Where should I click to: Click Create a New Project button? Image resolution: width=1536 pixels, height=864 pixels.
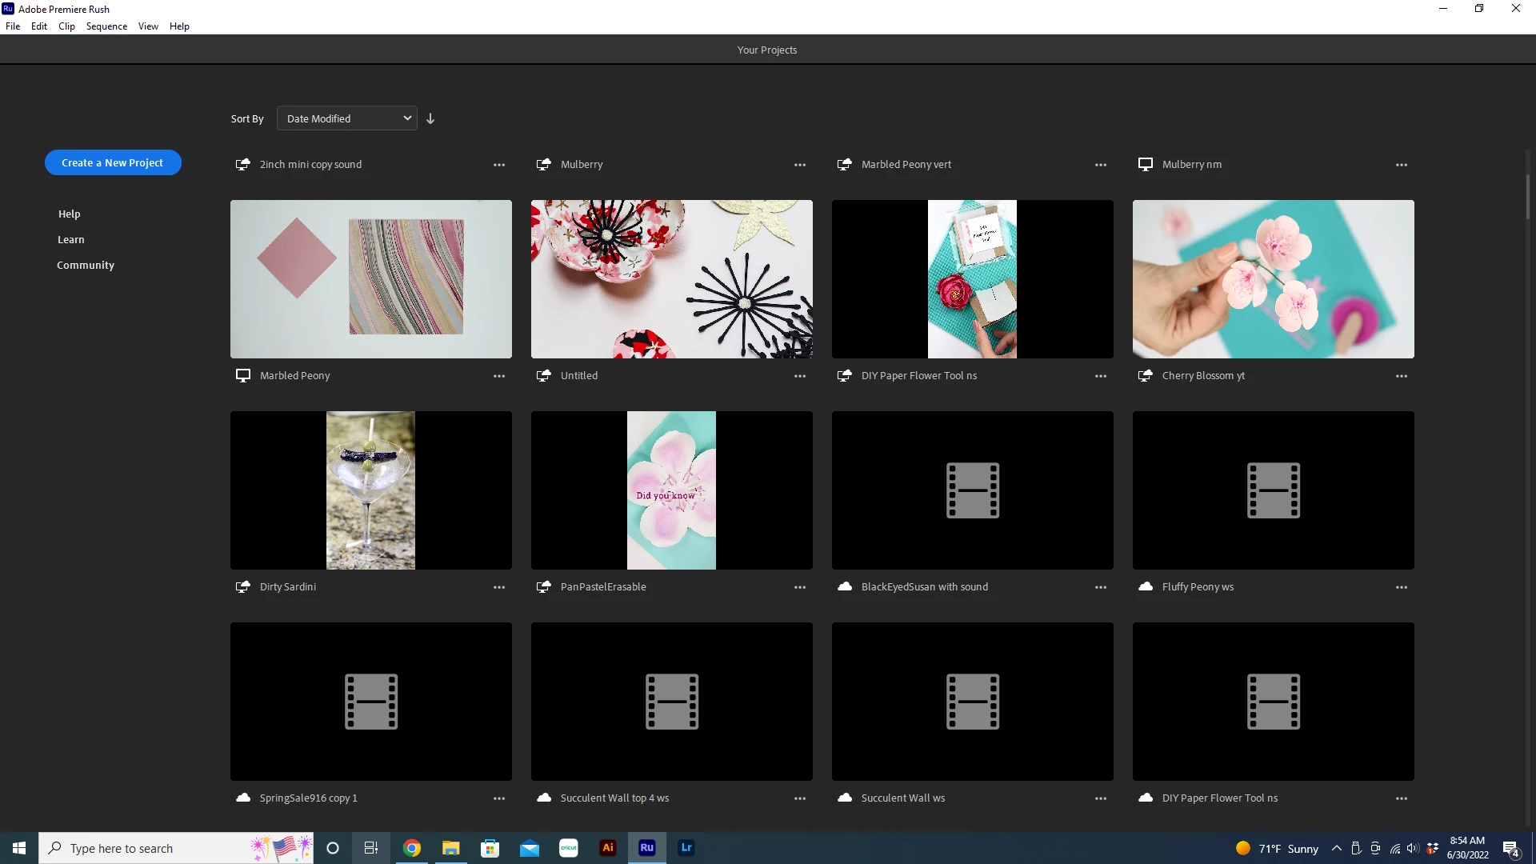(113, 162)
